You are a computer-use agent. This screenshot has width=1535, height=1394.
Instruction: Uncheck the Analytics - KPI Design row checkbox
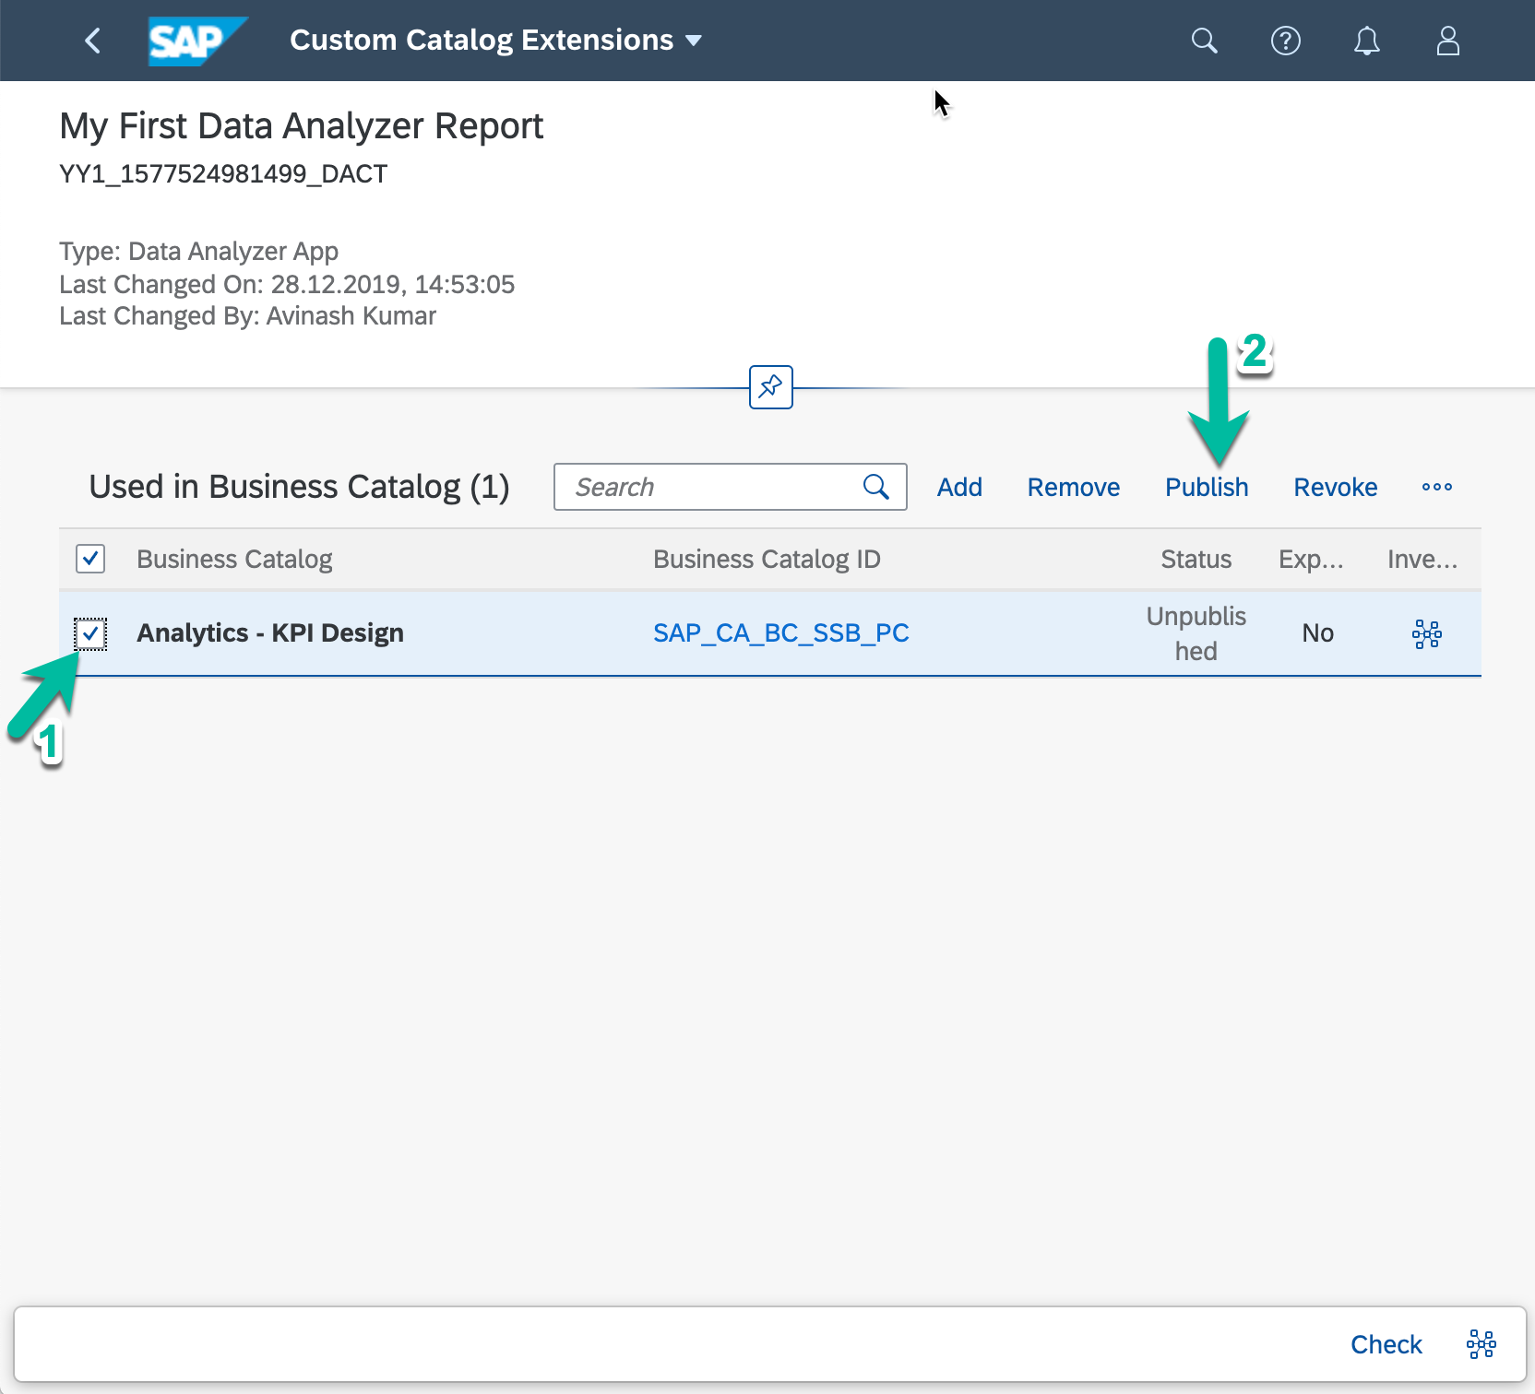pyautogui.click(x=89, y=633)
